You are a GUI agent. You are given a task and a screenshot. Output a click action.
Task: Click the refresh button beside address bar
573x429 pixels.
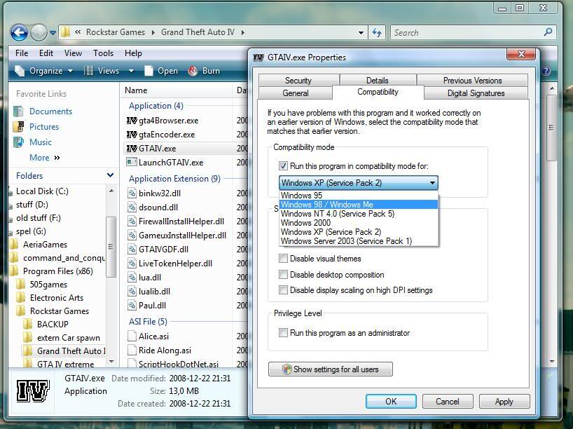[x=377, y=32]
